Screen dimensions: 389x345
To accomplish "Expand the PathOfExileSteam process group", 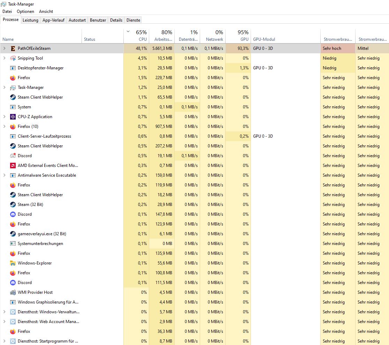I will [x=5, y=48].
